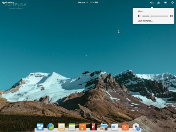Open the Calendar app in dock

coord(72,127)
